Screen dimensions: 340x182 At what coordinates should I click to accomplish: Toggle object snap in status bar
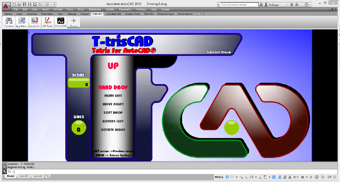265,177
